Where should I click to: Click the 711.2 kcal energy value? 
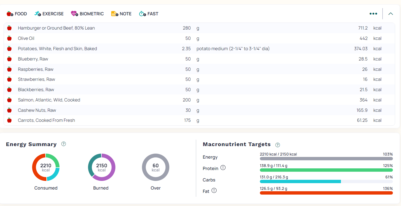click(363, 28)
